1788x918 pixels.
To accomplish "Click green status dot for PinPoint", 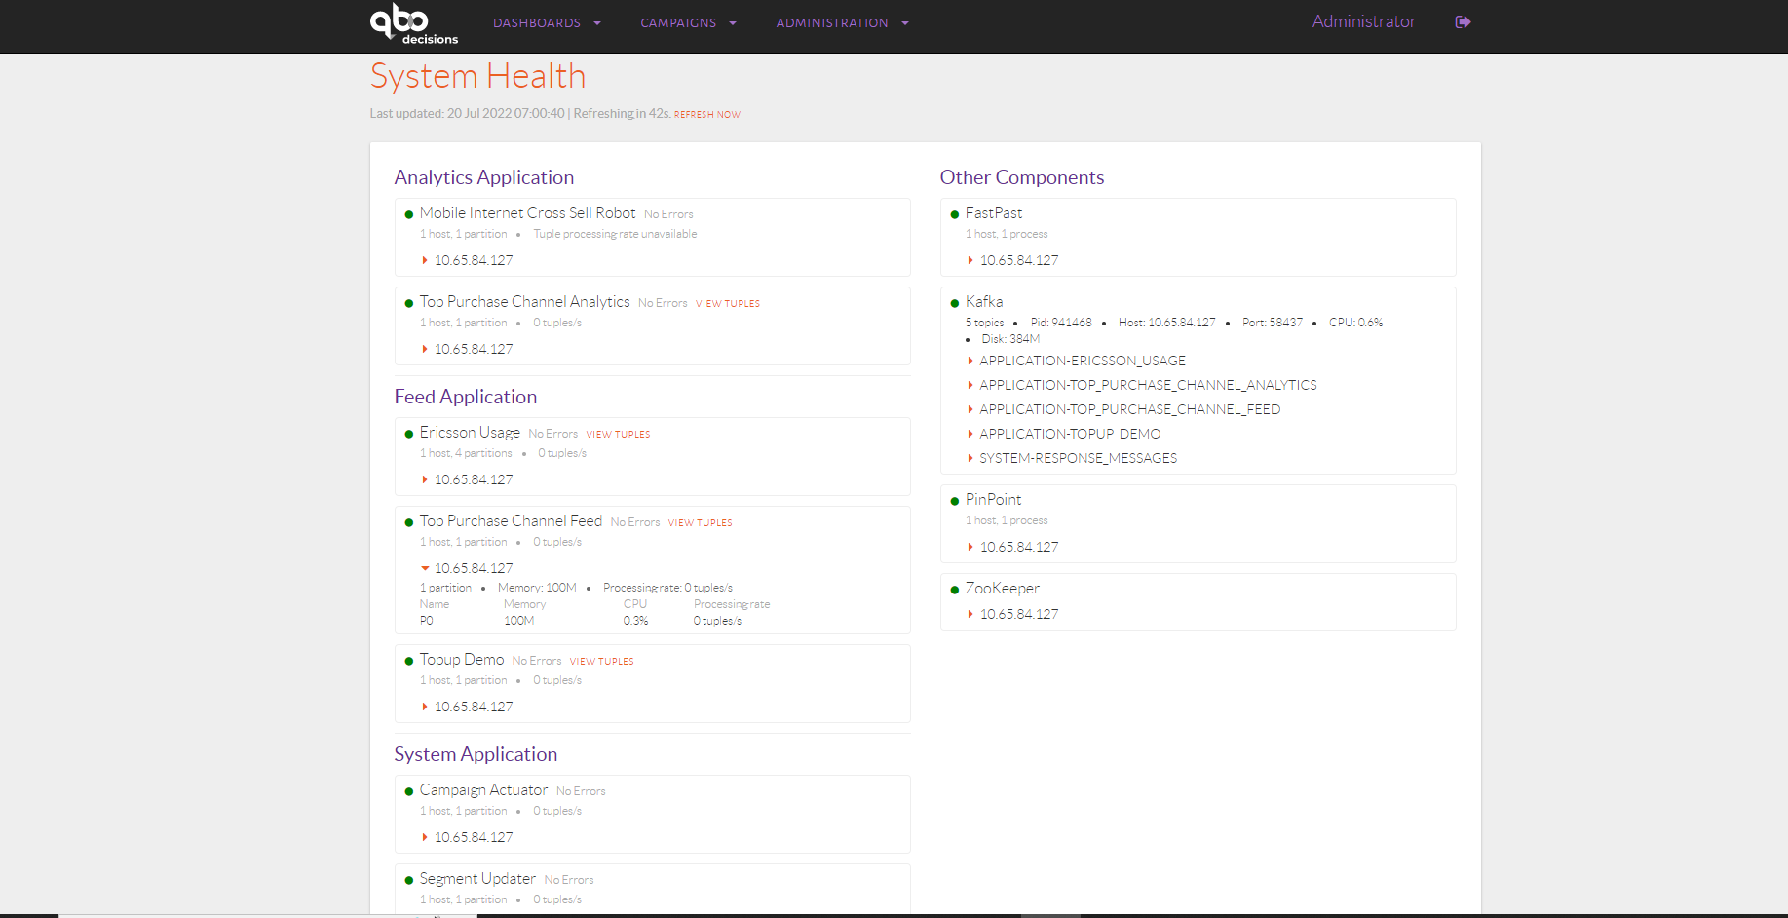I will [955, 501].
